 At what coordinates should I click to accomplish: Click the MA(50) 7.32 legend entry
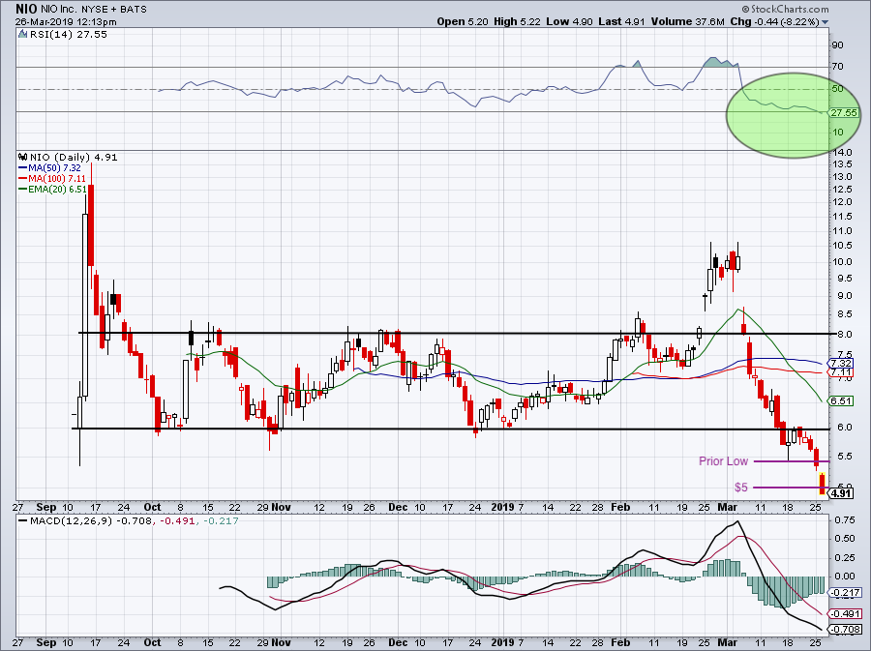[x=50, y=167]
